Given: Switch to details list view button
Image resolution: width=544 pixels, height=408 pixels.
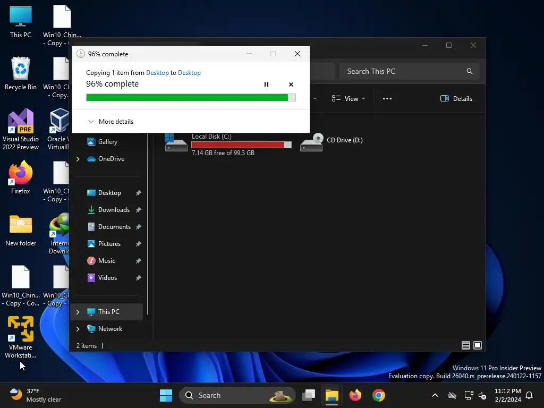Looking at the screenshot, I should (465, 345).
